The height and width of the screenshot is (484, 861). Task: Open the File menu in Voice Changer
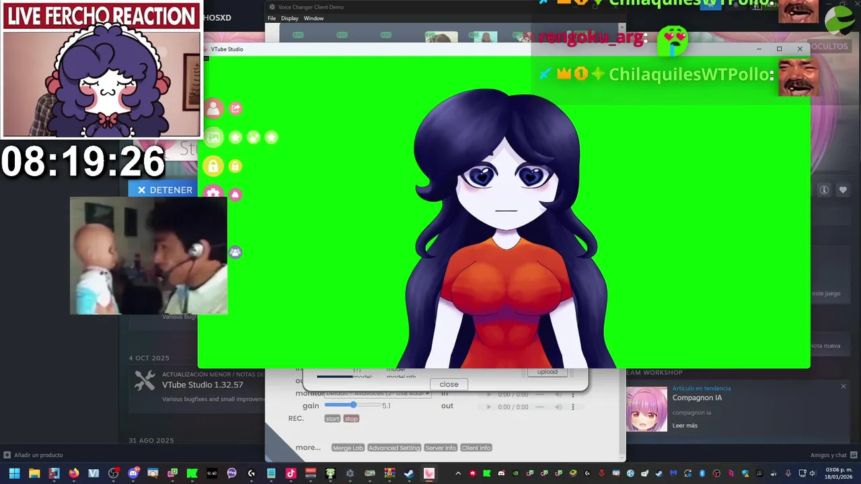[272, 18]
